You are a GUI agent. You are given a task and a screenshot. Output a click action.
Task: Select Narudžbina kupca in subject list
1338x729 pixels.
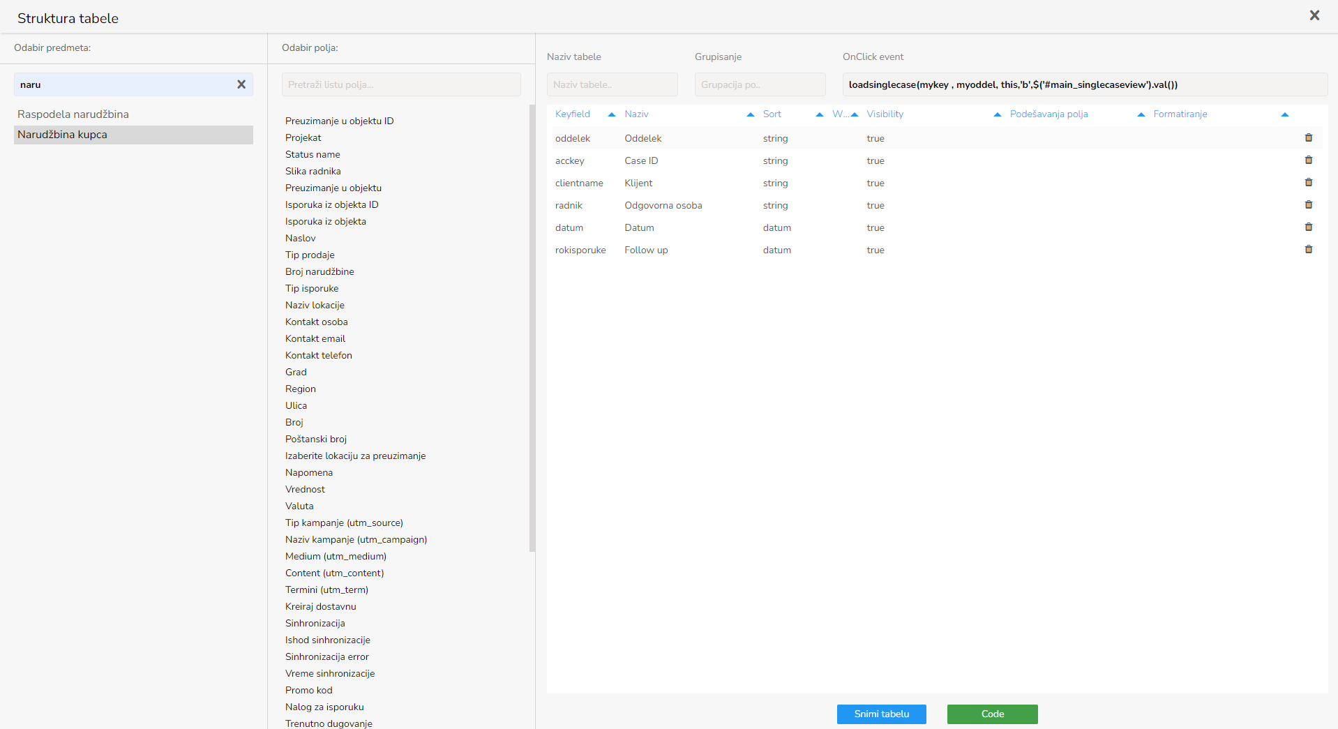pyautogui.click(x=133, y=135)
